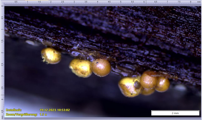The height and width of the screenshot is (120, 202).
Task: Click the Erstellzeit label text
Action: tap(14, 110)
